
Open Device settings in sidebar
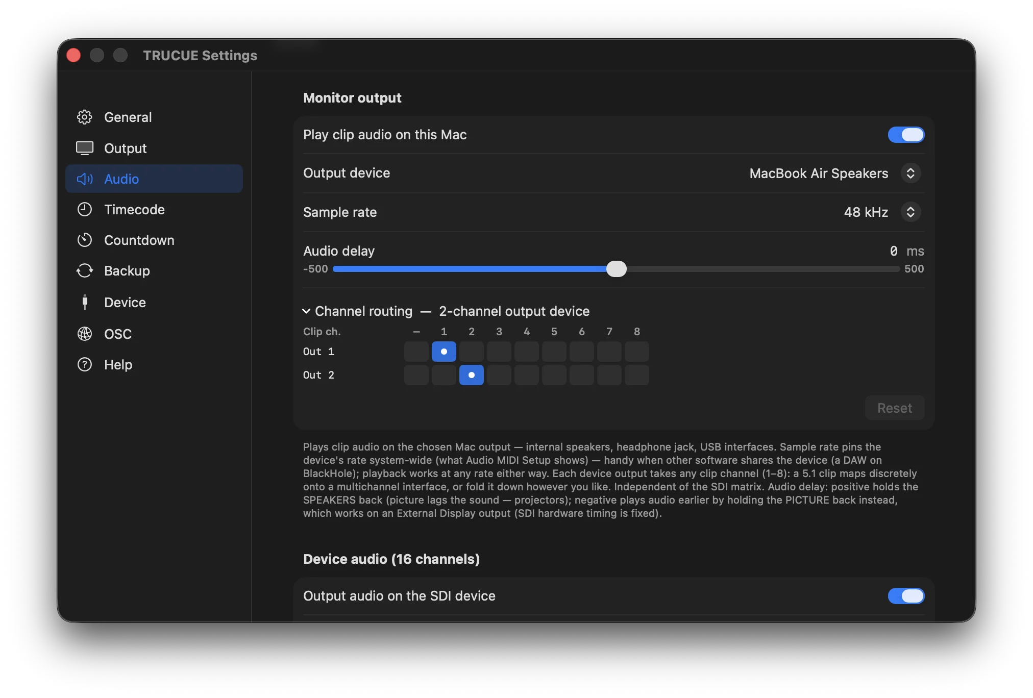click(x=154, y=303)
